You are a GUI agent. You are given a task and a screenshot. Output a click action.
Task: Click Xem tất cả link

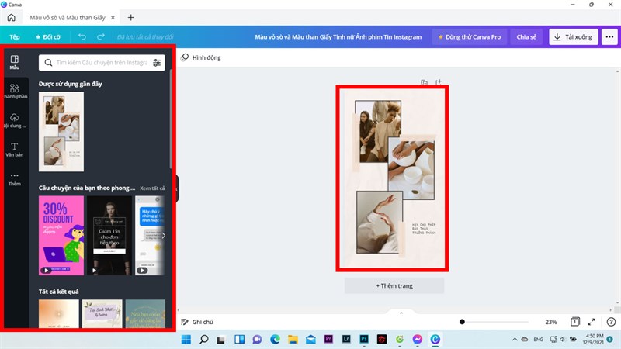(152, 188)
